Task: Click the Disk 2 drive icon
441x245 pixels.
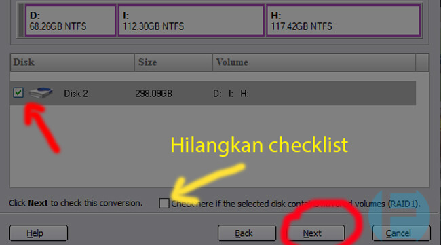Action: tap(41, 92)
